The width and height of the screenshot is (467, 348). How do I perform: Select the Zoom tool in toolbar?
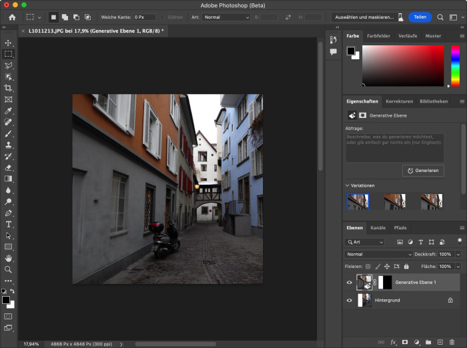8,270
